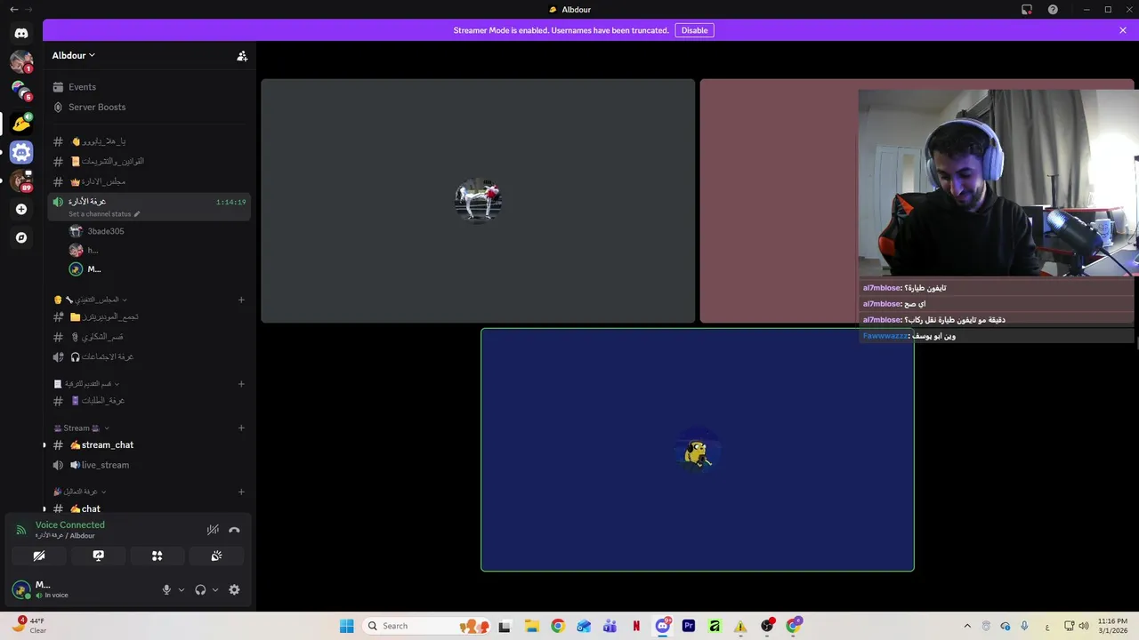Open Discord direct messages home icon
Image resolution: width=1139 pixels, height=640 pixels.
[x=21, y=33]
